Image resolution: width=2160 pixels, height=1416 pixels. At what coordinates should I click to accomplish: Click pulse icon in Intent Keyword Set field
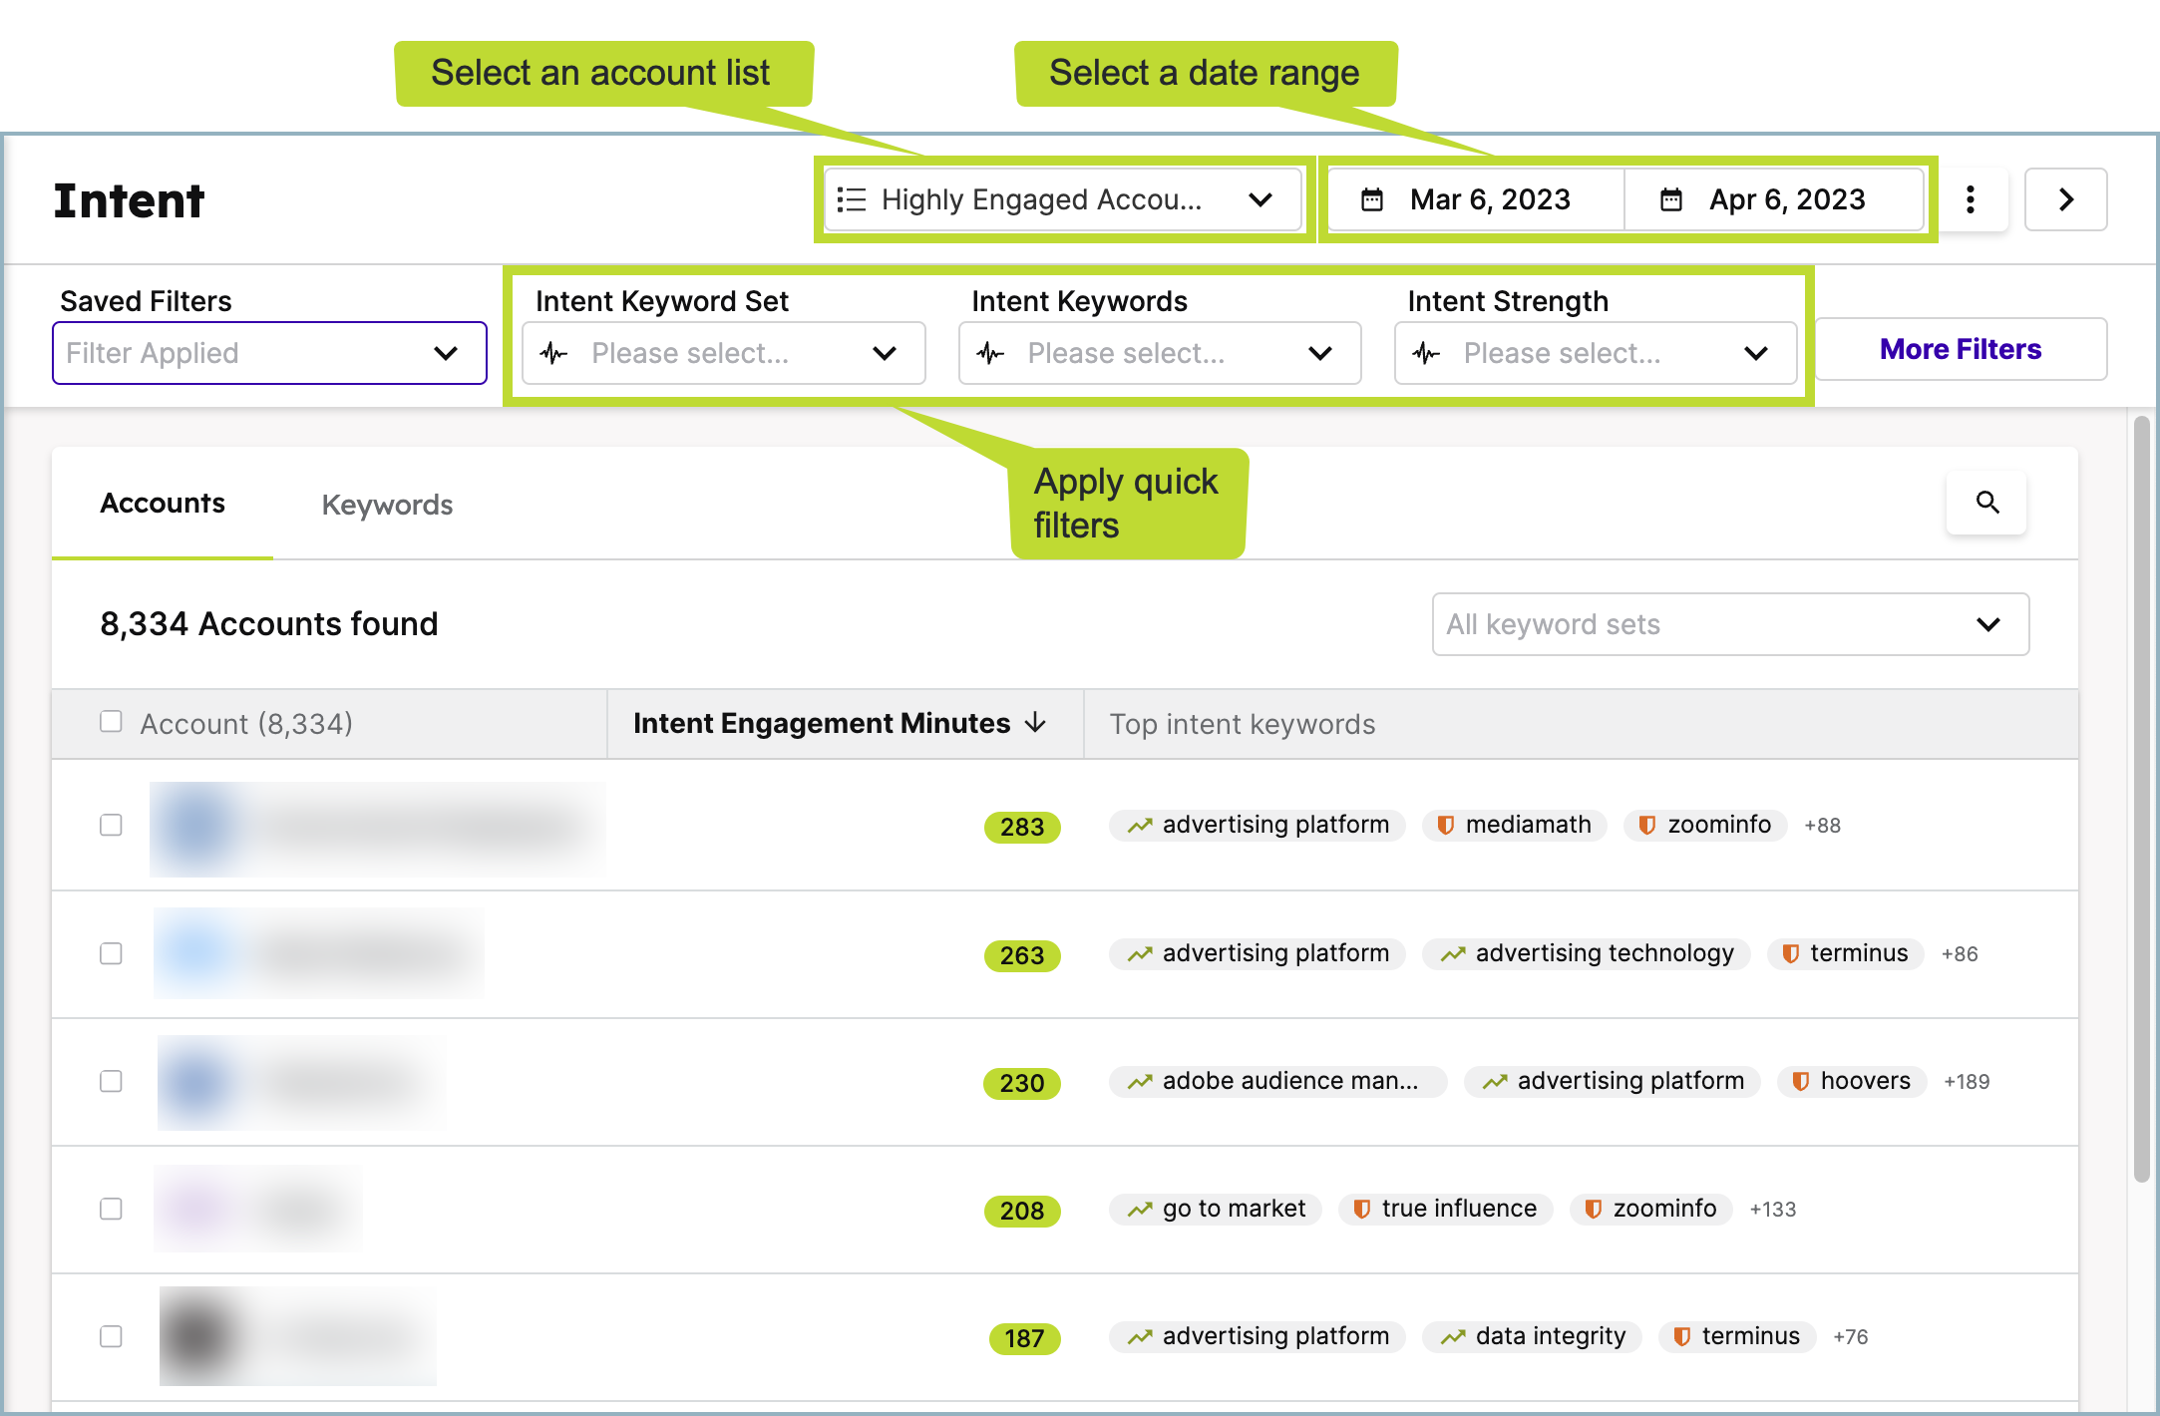pos(553,353)
